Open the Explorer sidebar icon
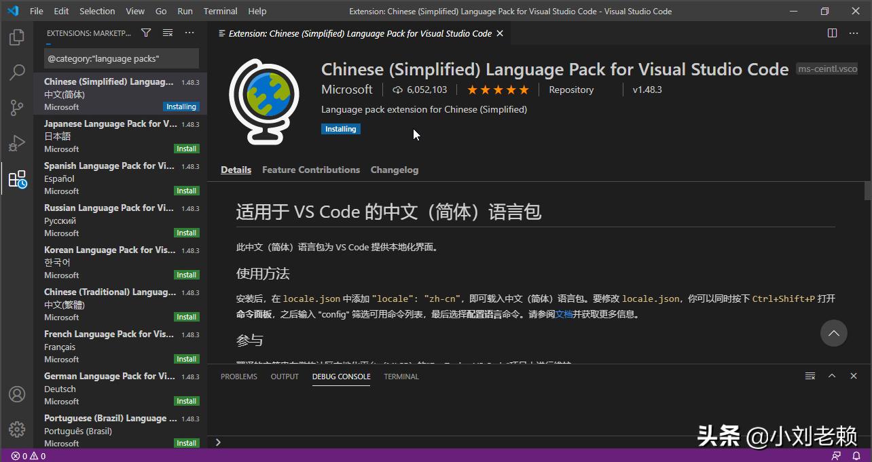The height and width of the screenshot is (462, 872). (16, 37)
